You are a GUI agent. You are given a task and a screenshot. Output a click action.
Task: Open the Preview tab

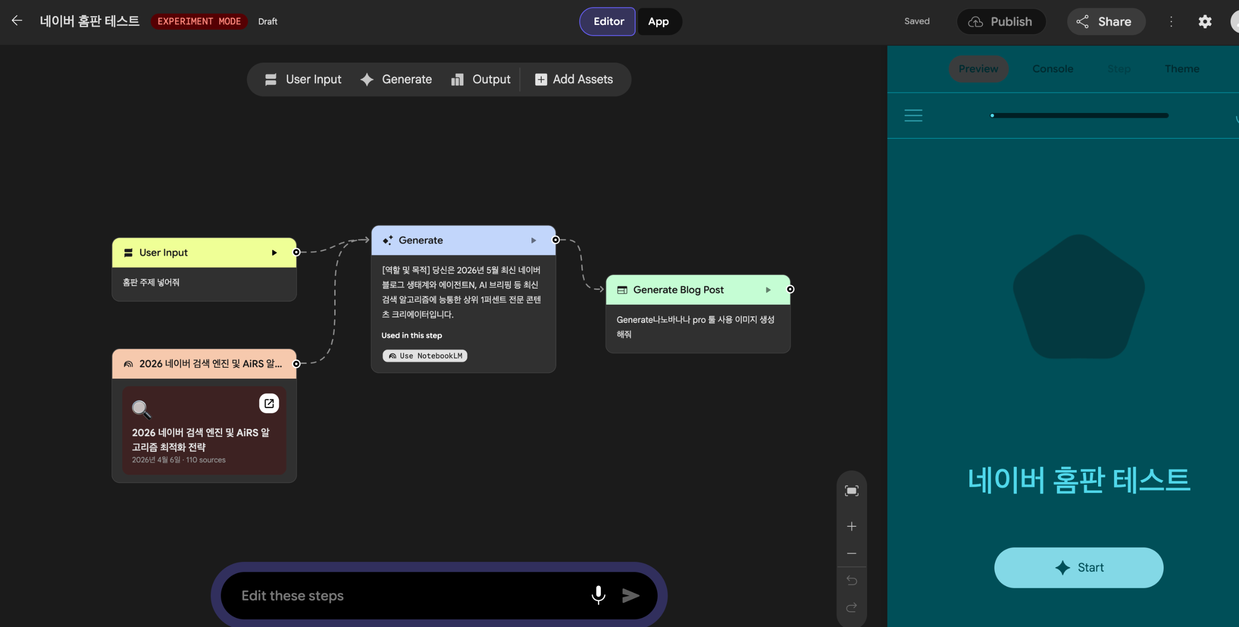(x=978, y=69)
